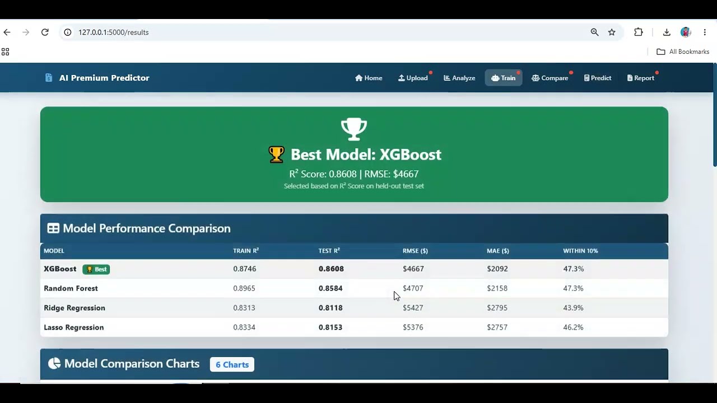Viewport: 717px width, 403px height.
Task: Click the Lasso Regression row name
Action: click(x=74, y=327)
